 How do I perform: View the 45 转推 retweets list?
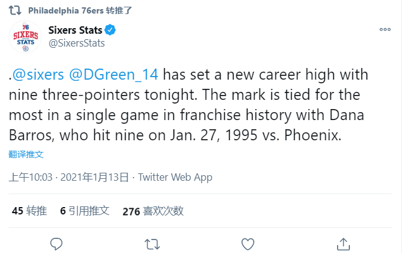tap(29, 211)
